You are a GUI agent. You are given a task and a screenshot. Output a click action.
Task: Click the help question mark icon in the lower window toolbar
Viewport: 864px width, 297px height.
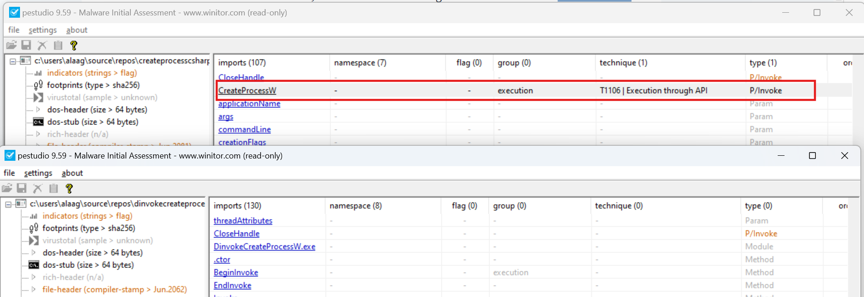pos(69,188)
